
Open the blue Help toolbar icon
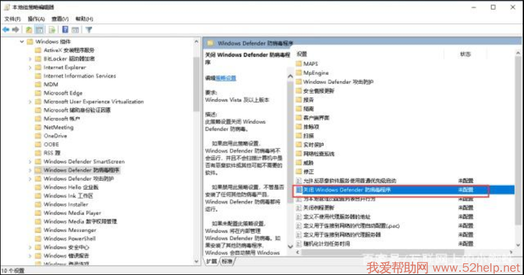click(x=65, y=29)
